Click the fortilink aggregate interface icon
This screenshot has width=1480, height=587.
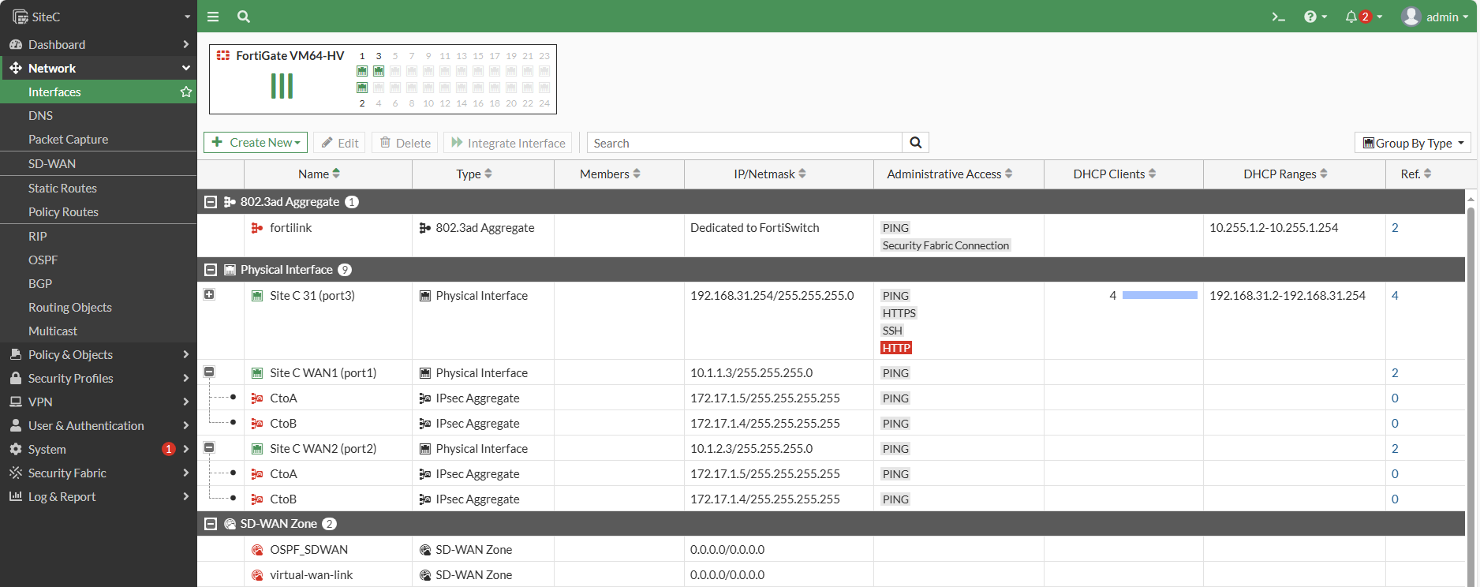257,228
